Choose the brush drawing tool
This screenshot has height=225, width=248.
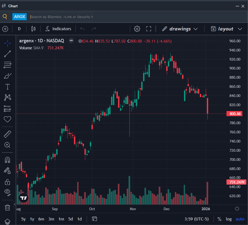point(8,76)
